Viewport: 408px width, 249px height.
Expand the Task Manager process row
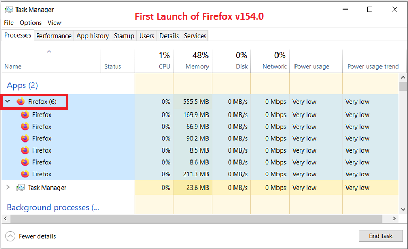[x=8, y=188]
